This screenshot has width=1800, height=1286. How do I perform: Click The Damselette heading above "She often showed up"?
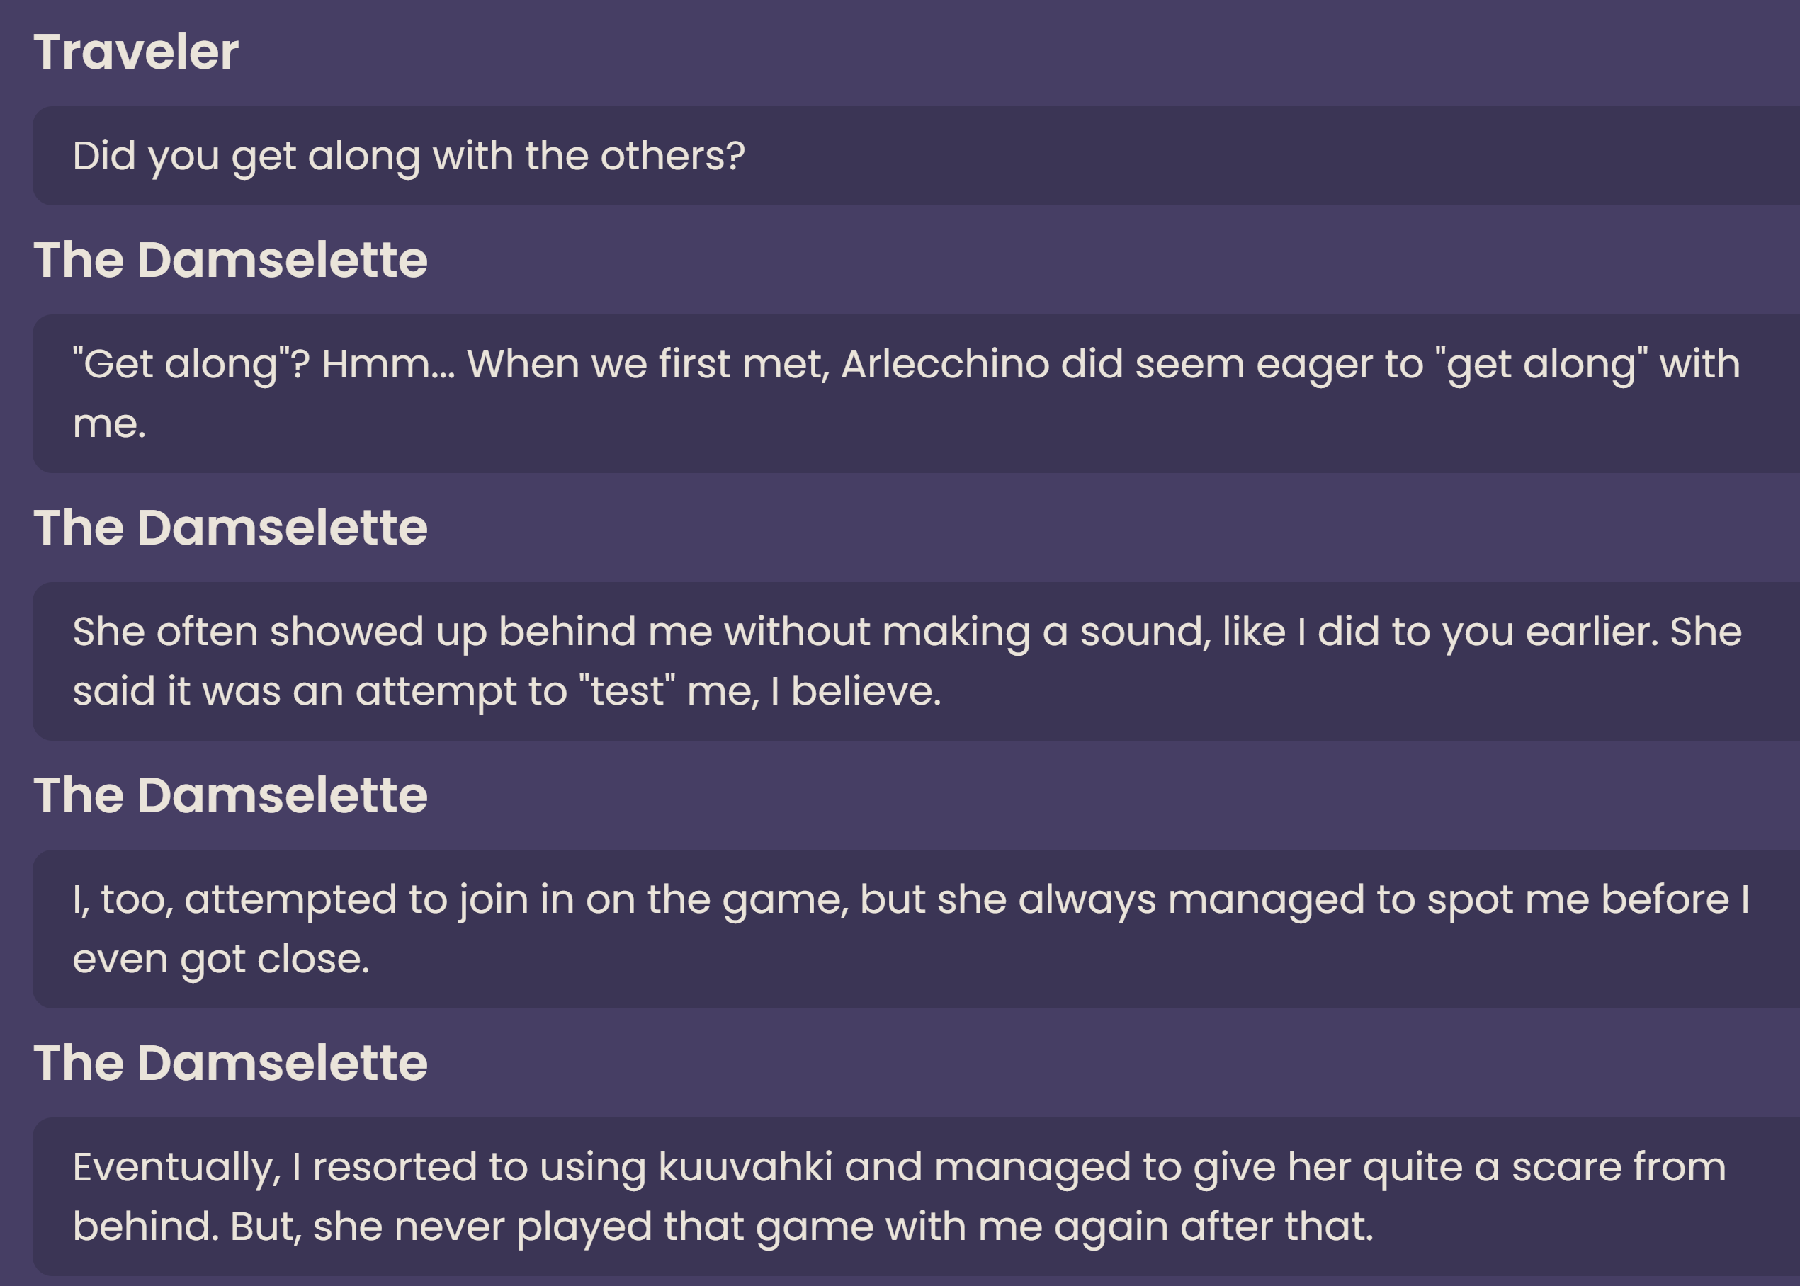click(230, 528)
